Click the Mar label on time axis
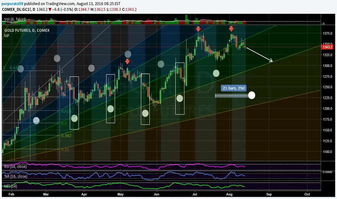This screenshot has height=199, width=337. [46, 194]
